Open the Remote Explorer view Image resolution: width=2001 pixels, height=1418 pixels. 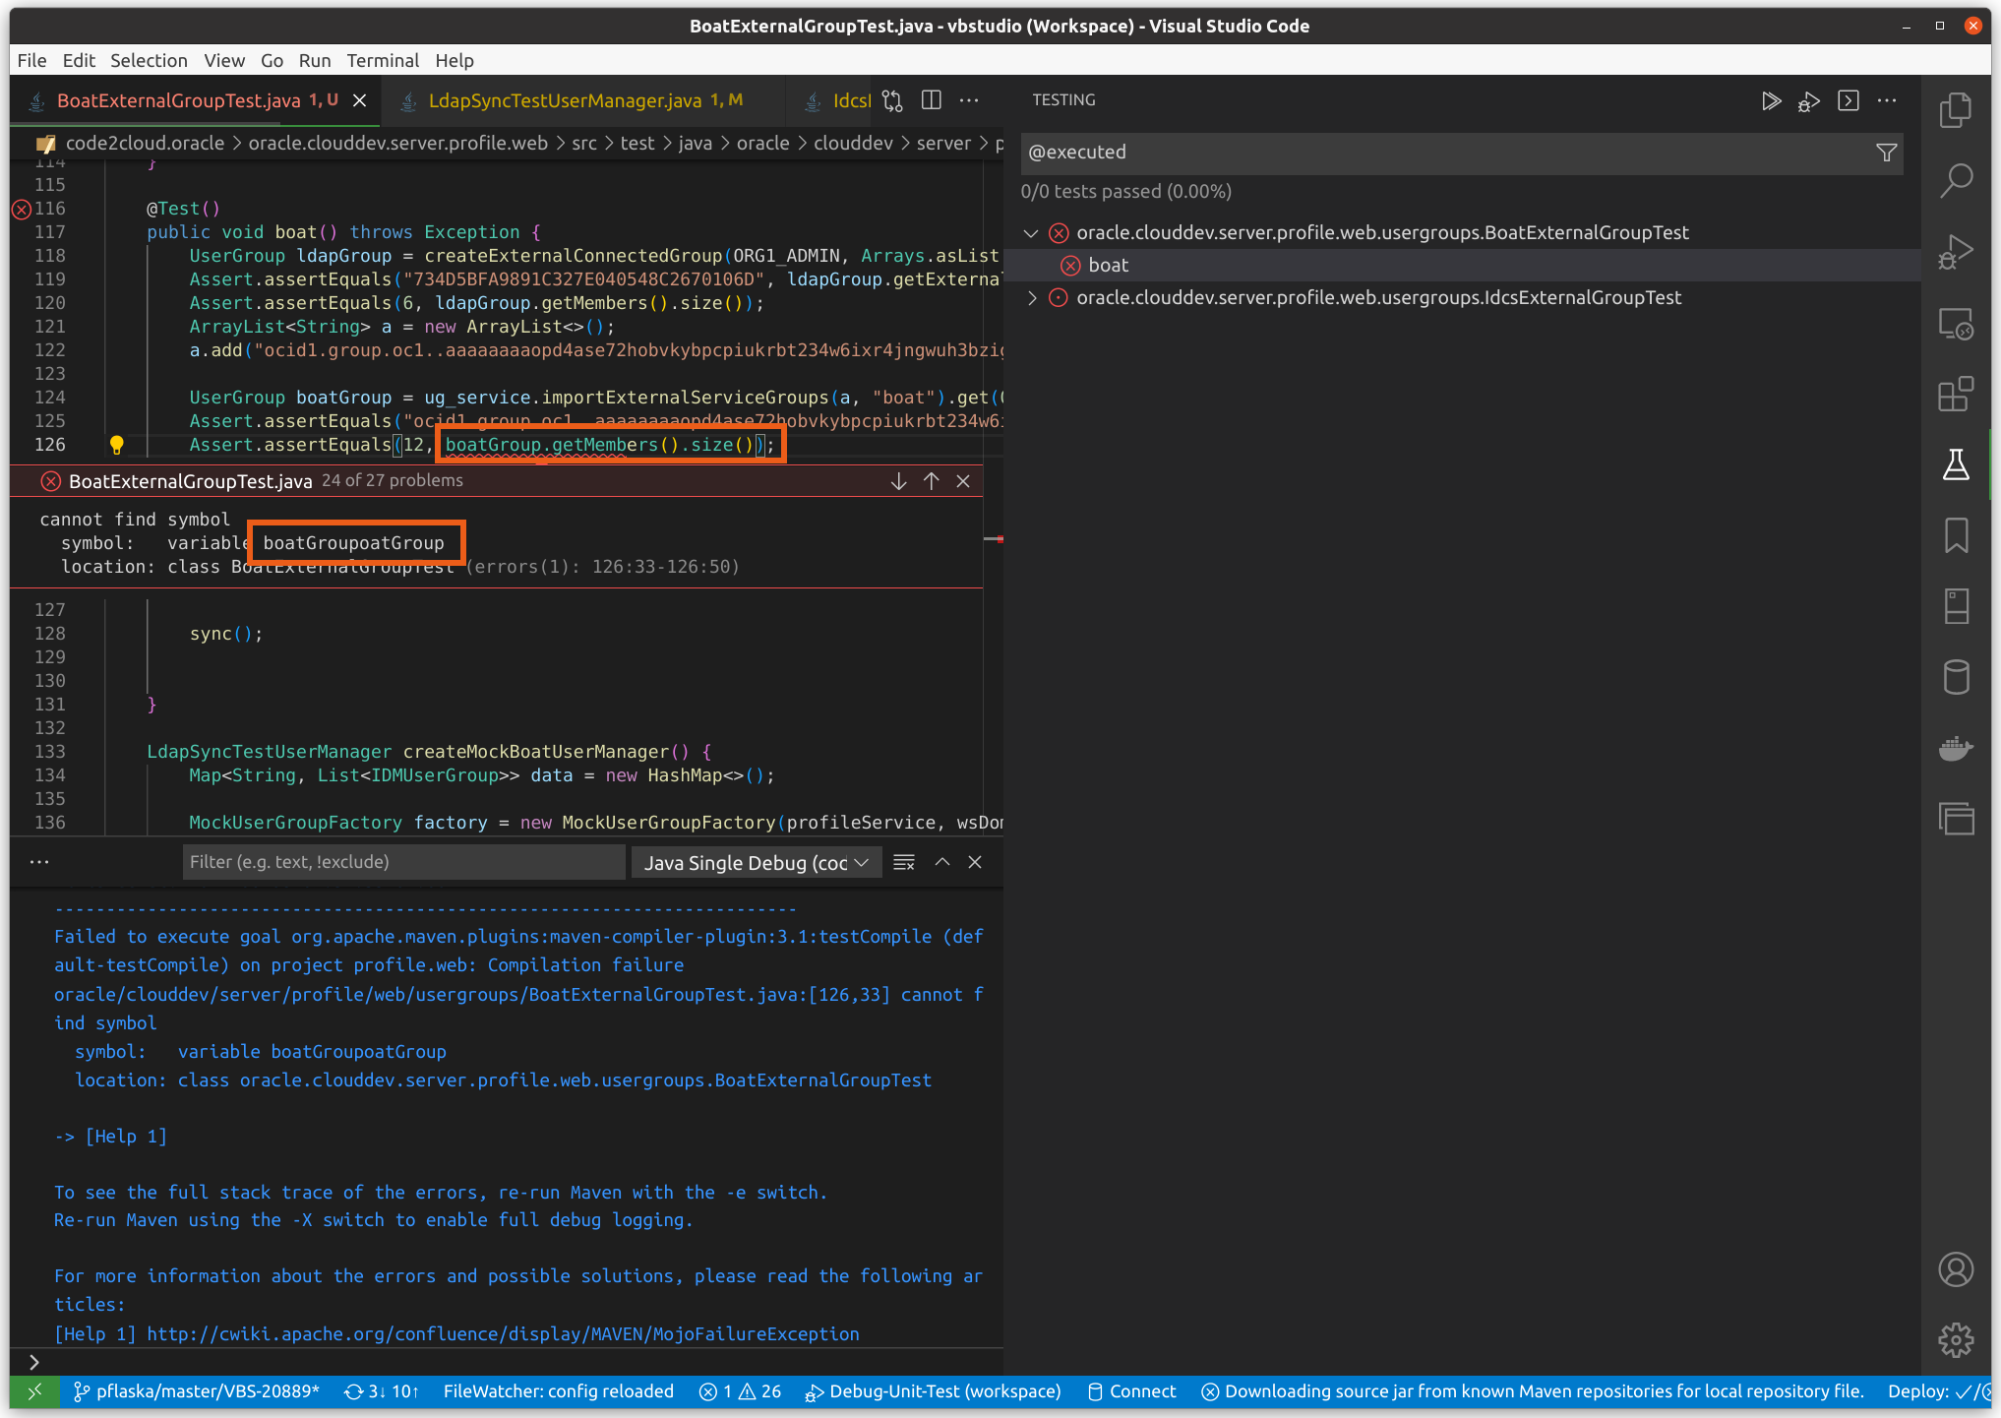tap(1957, 325)
